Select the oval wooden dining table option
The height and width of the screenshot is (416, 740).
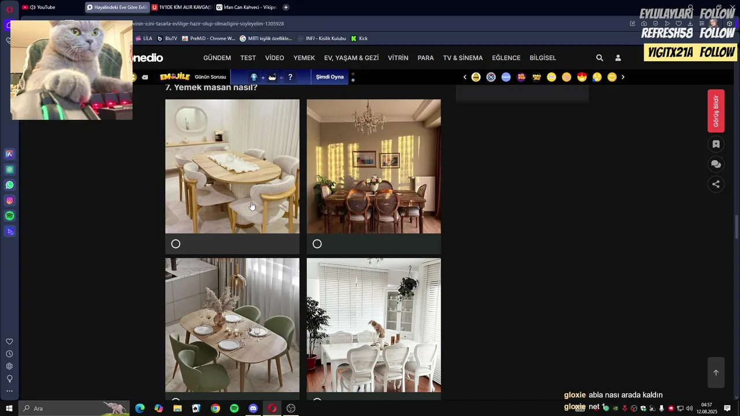(x=176, y=244)
